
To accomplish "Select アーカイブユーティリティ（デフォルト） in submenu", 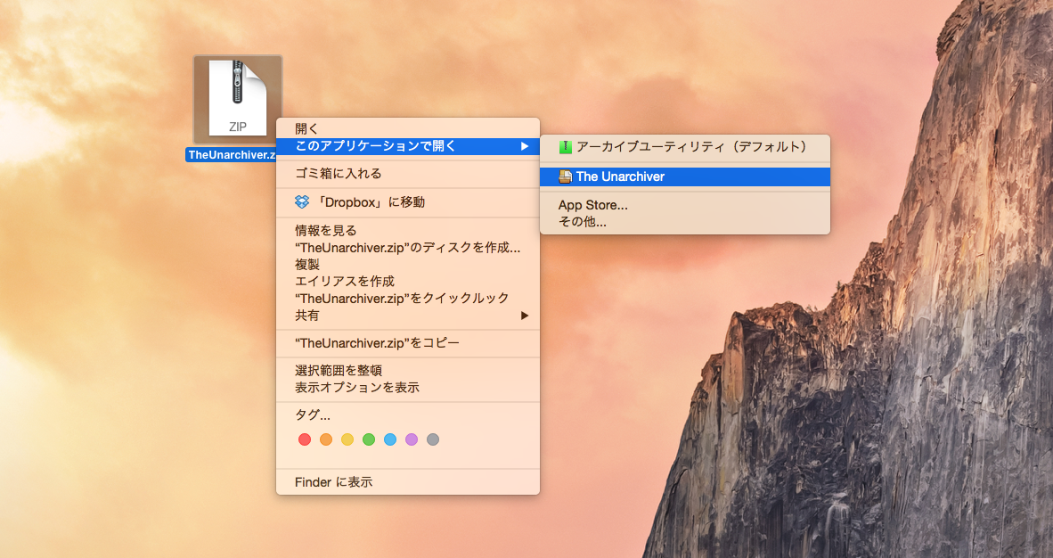I will (685, 146).
